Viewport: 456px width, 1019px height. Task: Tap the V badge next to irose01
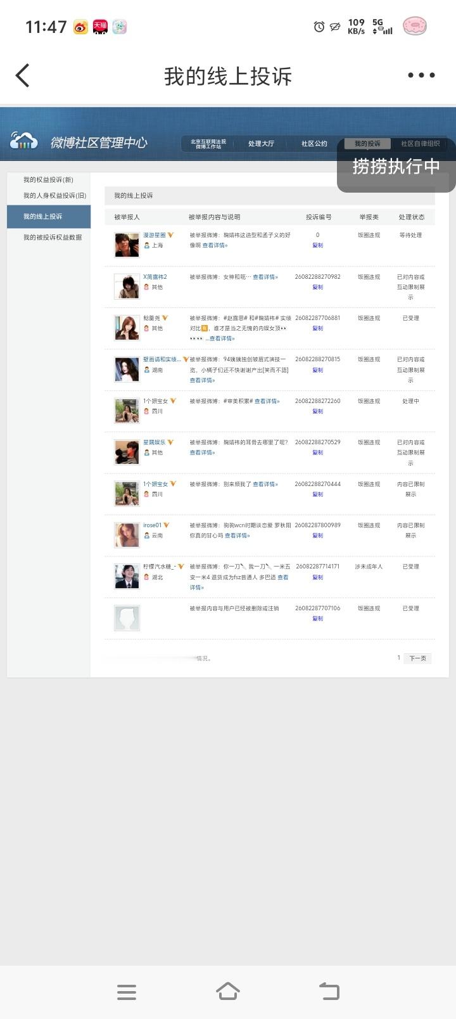(167, 525)
